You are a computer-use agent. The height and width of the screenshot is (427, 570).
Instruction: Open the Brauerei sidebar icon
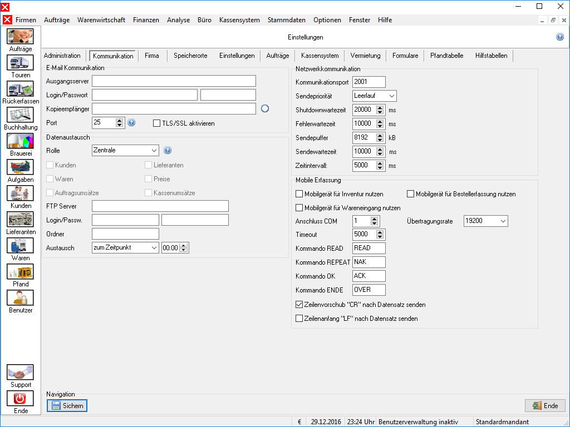point(21,141)
